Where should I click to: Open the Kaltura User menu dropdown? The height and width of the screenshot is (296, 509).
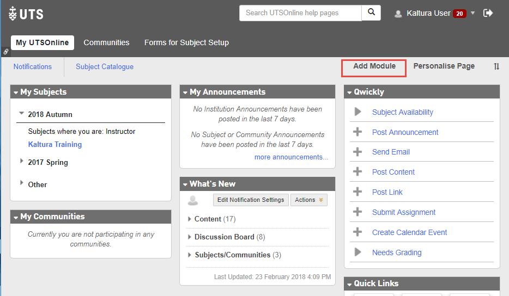point(472,13)
